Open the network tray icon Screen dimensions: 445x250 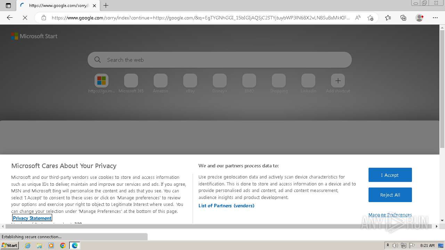pos(403,245)
